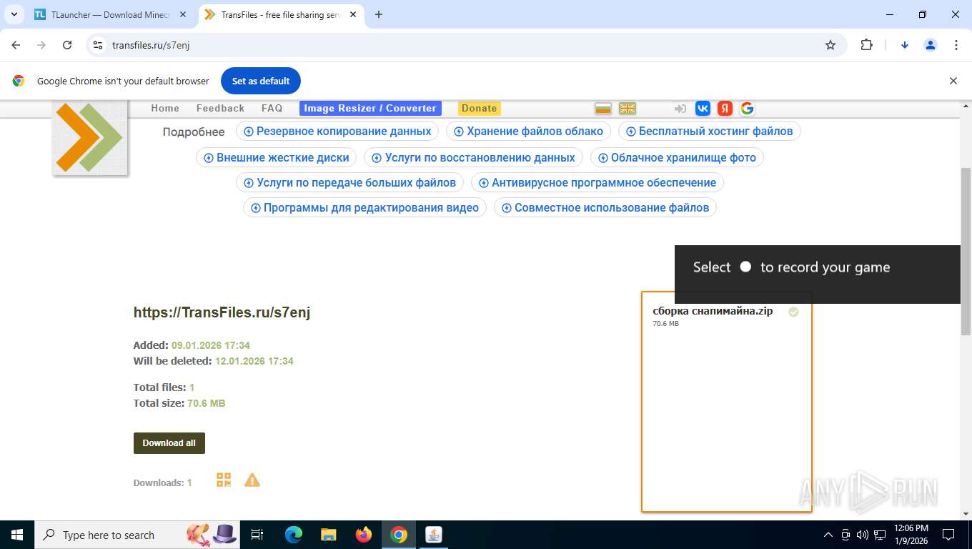Sign in with the Yandex icon
The image size is (972, 549).
725,109
